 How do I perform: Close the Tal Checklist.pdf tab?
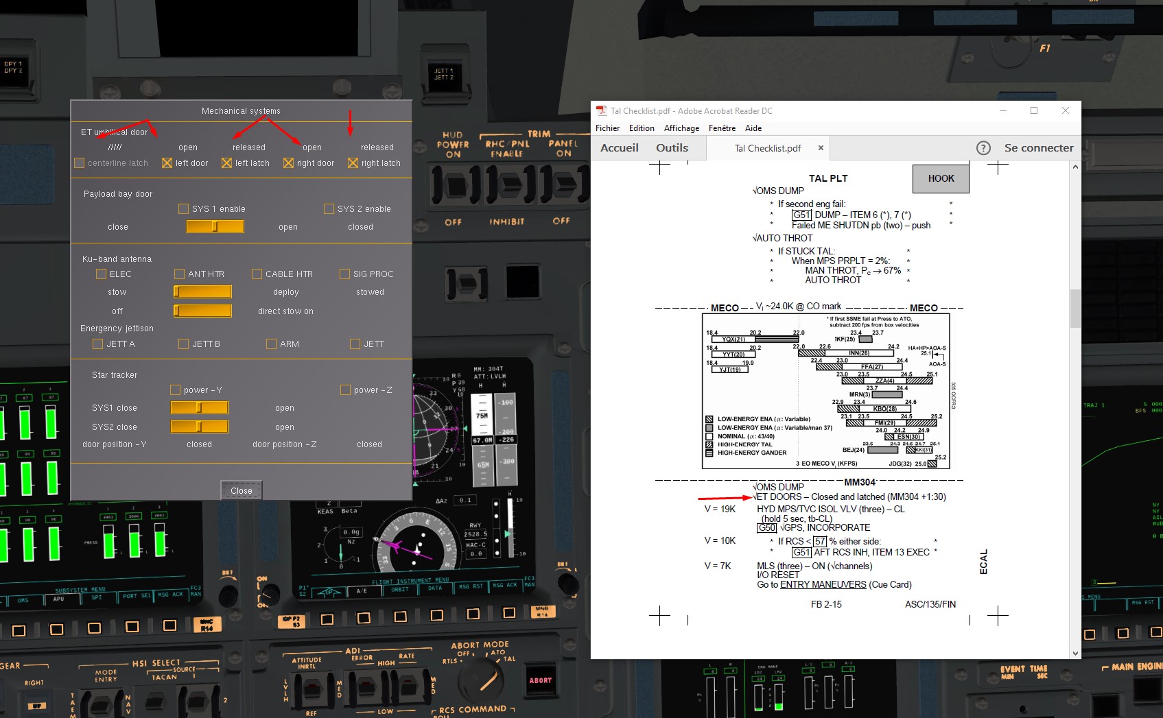coord(820,148)
